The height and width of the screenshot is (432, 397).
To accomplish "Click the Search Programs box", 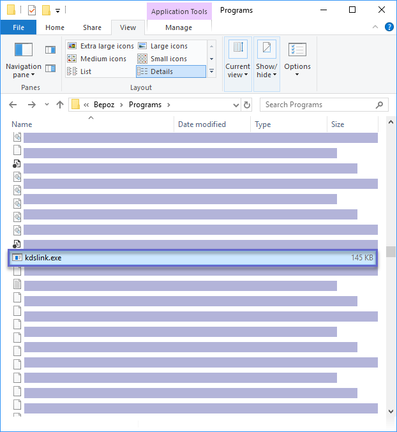I will 319,105.
